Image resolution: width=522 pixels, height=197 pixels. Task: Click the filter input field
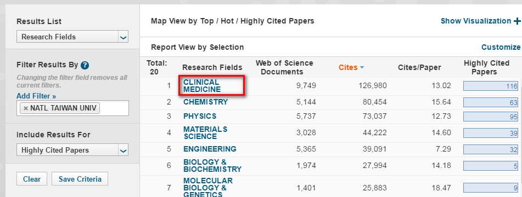click(72, 108)
